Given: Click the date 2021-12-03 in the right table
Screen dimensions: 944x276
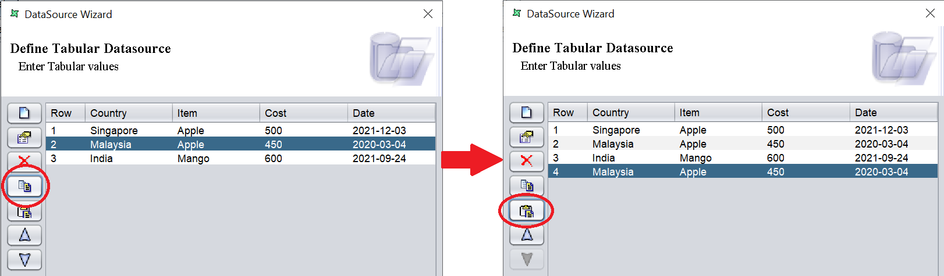Looking at the screenshot, I should (x=881, y=130).
